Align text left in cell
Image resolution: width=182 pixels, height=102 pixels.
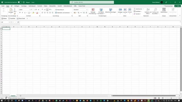point(42,12)
